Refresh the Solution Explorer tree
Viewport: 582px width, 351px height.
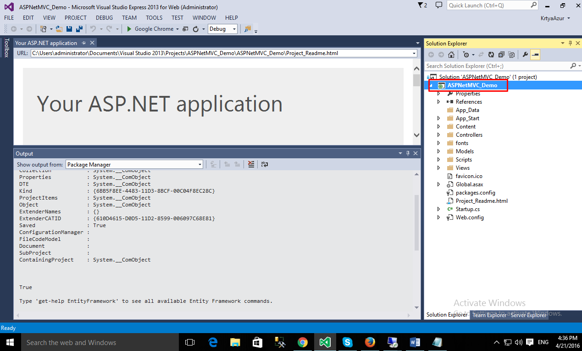click(491, 55)
